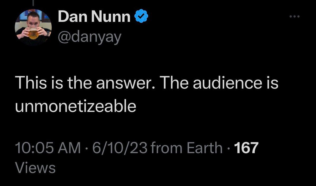
Task: Click the 10:05 AM timestamp
Action: [x=48, y=148]
